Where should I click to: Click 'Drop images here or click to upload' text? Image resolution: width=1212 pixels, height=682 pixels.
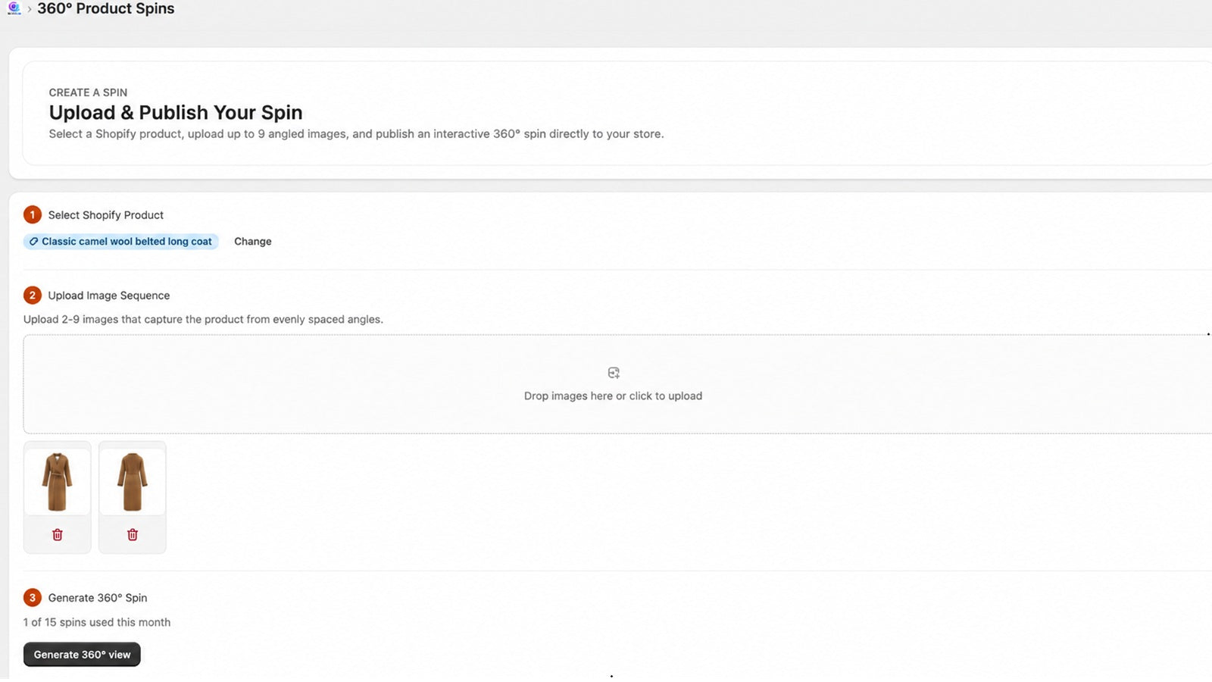point(613,396)
